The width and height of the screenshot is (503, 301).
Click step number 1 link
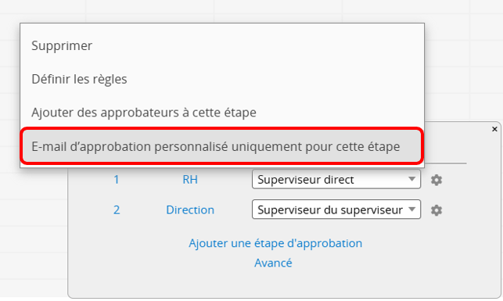[116, 180]
